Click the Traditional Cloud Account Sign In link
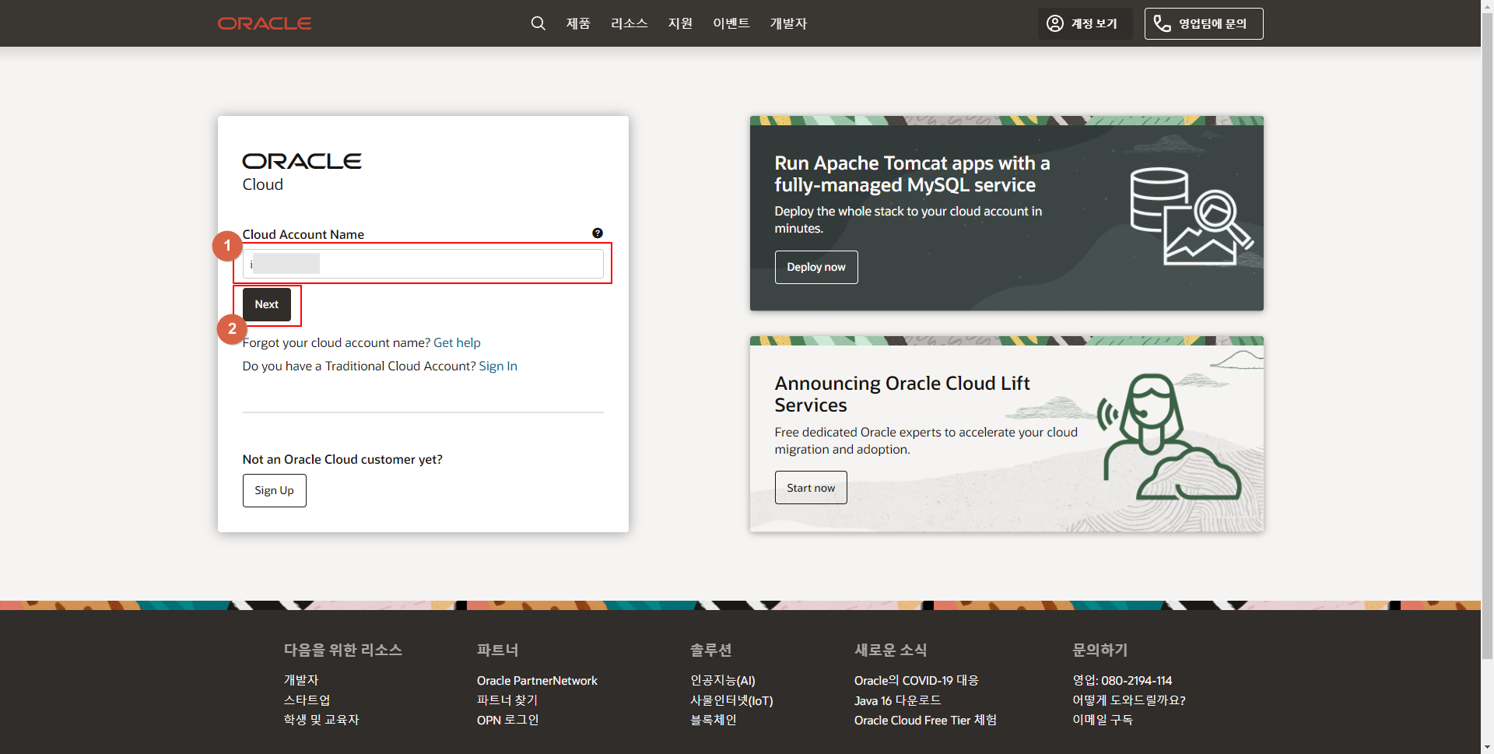The width and height of the screenshot is (1494, 754). click(x=498, y=366)
